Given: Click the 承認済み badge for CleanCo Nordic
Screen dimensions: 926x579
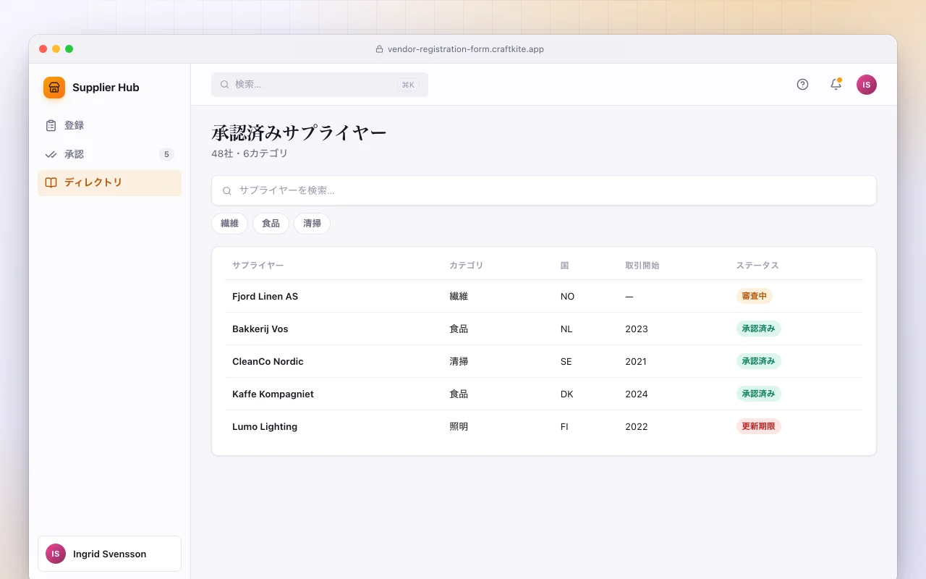Looking at the screenshot, I should [x=759, y=361].
